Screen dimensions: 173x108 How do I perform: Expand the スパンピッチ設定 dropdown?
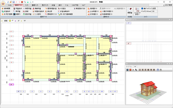click(137, 13)
